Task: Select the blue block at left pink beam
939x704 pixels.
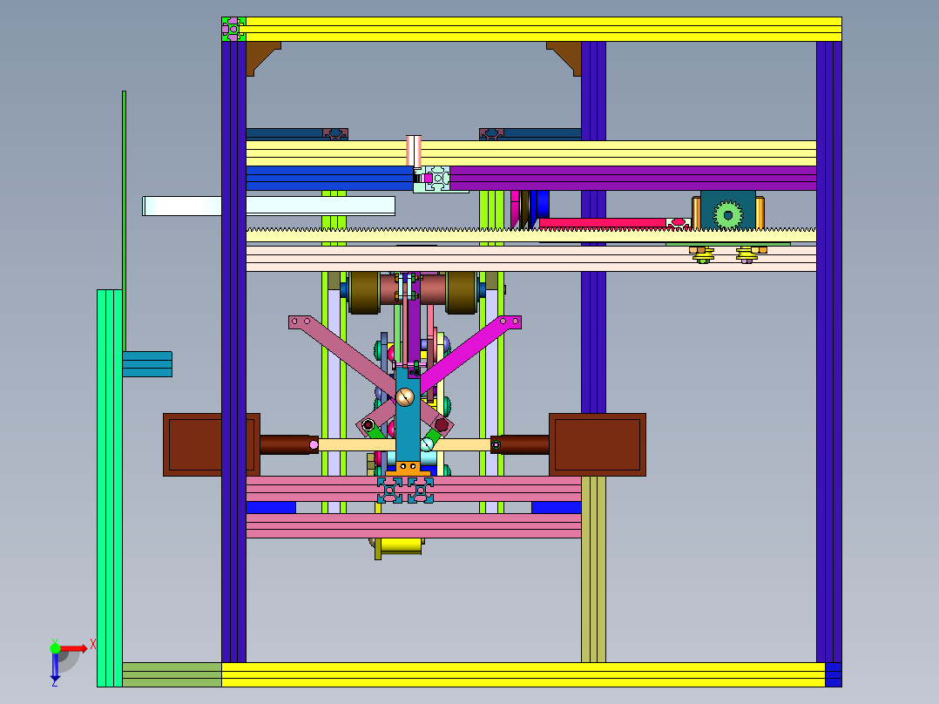Action: click(x=271, y=507)
